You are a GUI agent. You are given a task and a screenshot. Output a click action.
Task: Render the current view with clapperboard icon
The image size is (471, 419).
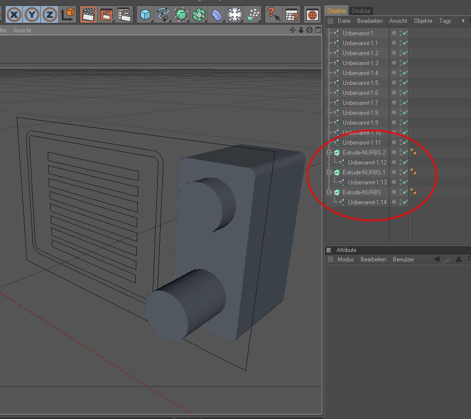pos(89,14)
